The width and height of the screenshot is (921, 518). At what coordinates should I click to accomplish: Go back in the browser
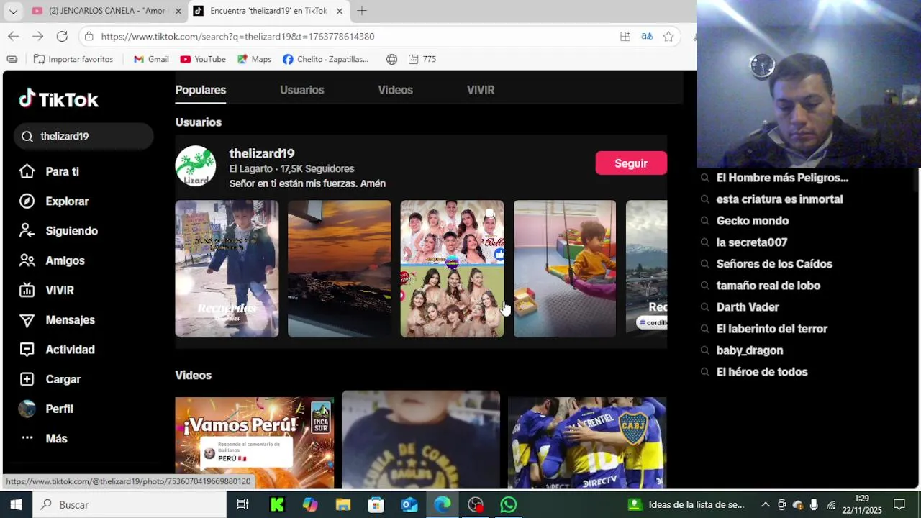14,36
